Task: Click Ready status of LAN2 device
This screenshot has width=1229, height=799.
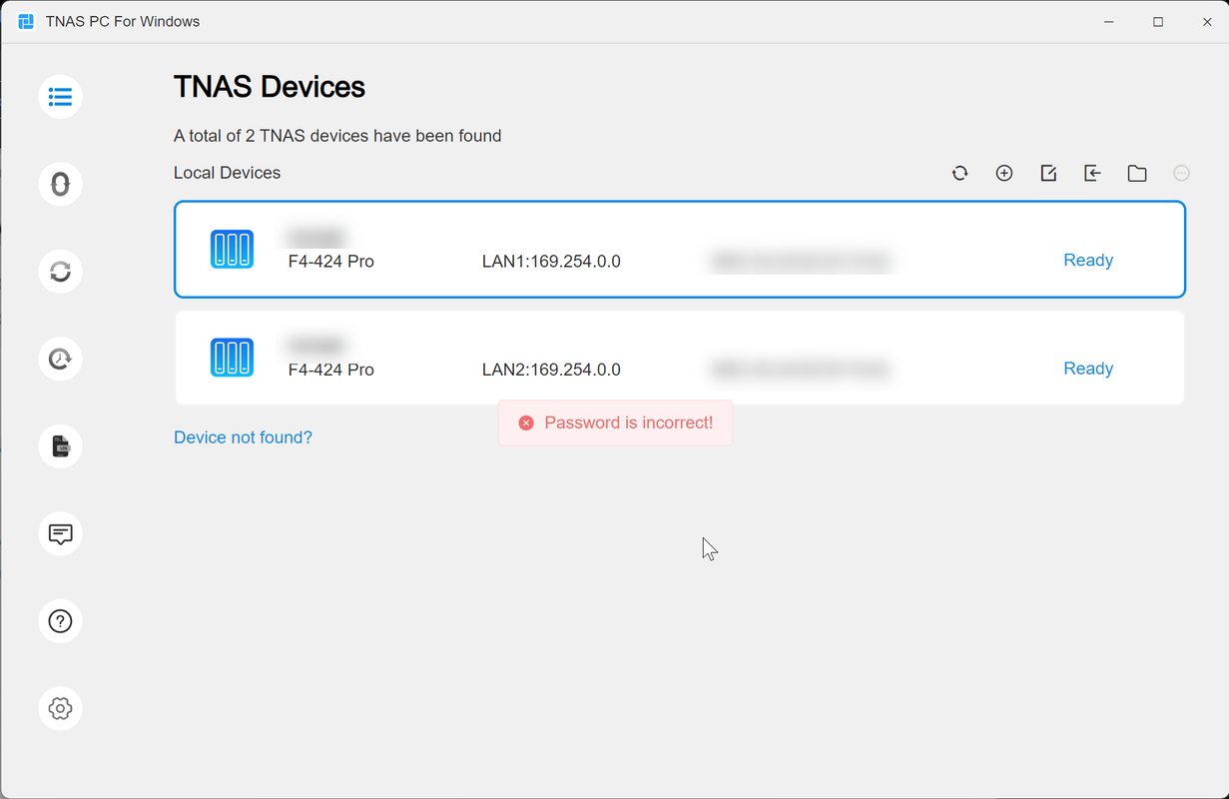Action: [x=1088, y=369]
